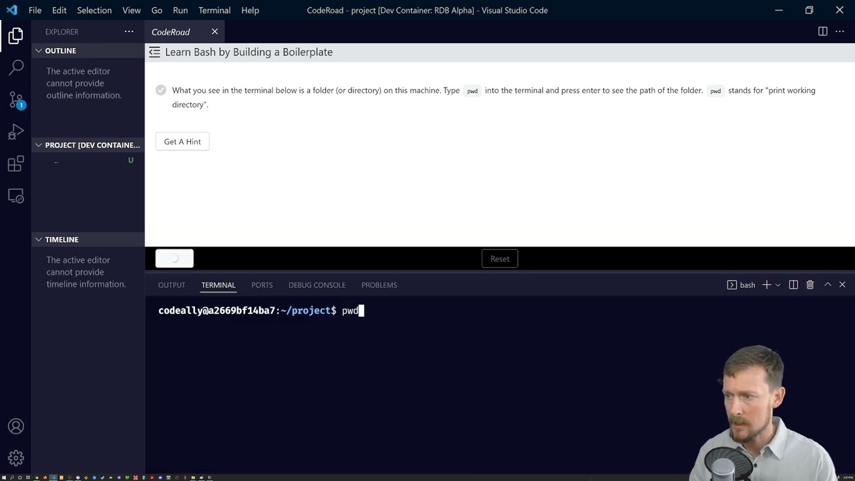The height and width of the screenshot is (481, 855).
Task: Open the terminal launch profile dropdown
Action: coord(778,285)
